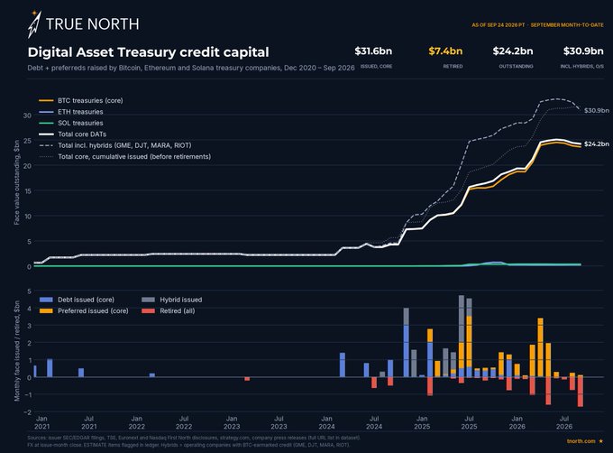Screen dimensions: 613x453
Task: Click the 'Jan 2025' x-axis tick label
Action: 422,422
